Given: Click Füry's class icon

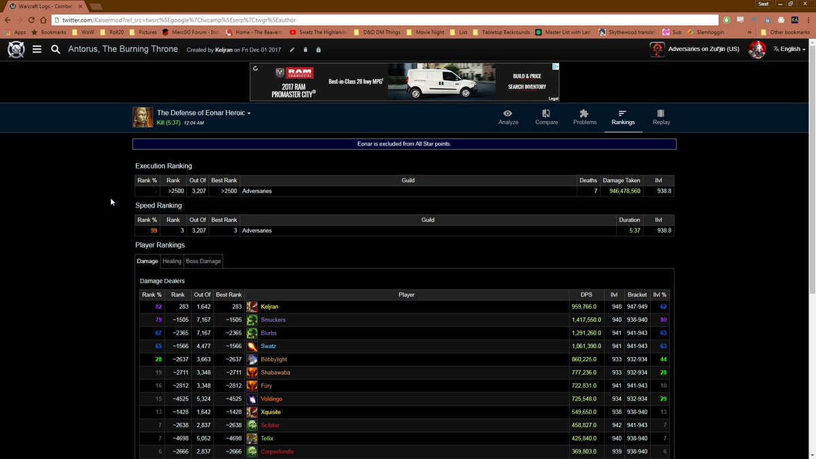Looking at the screenshot, I should [252, 386].
